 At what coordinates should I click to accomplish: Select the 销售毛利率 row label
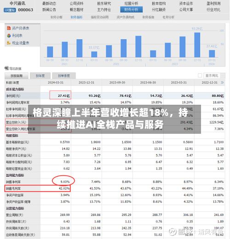[13, 188]
